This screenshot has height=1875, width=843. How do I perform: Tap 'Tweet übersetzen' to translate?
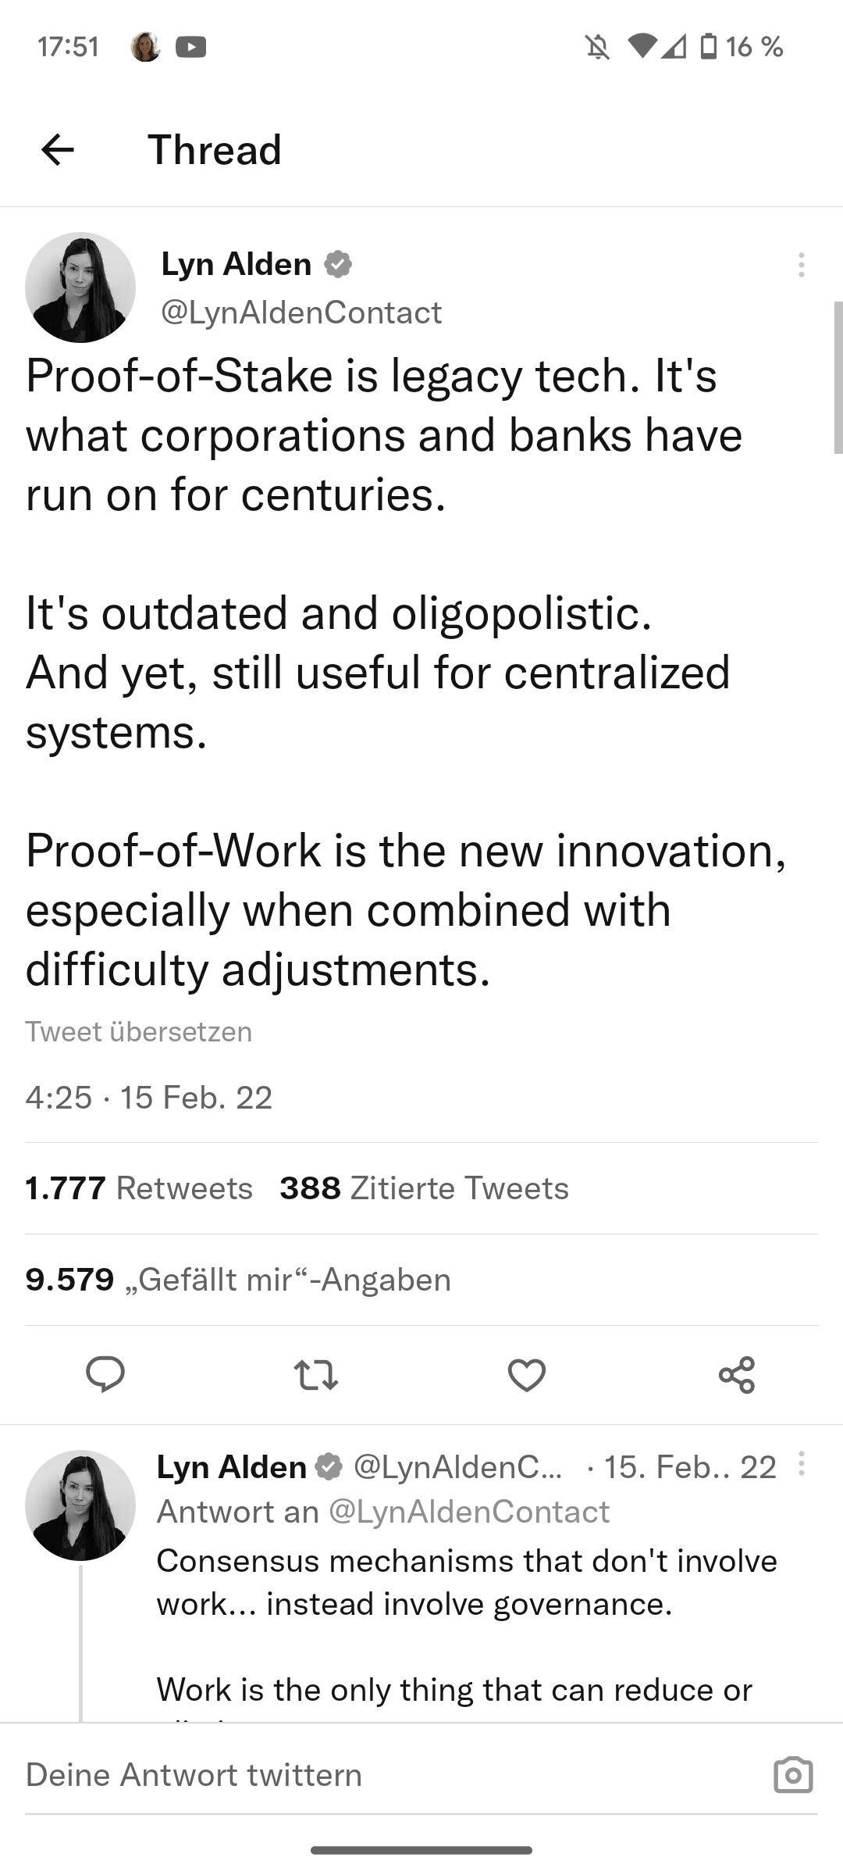tap(139, 1031)
